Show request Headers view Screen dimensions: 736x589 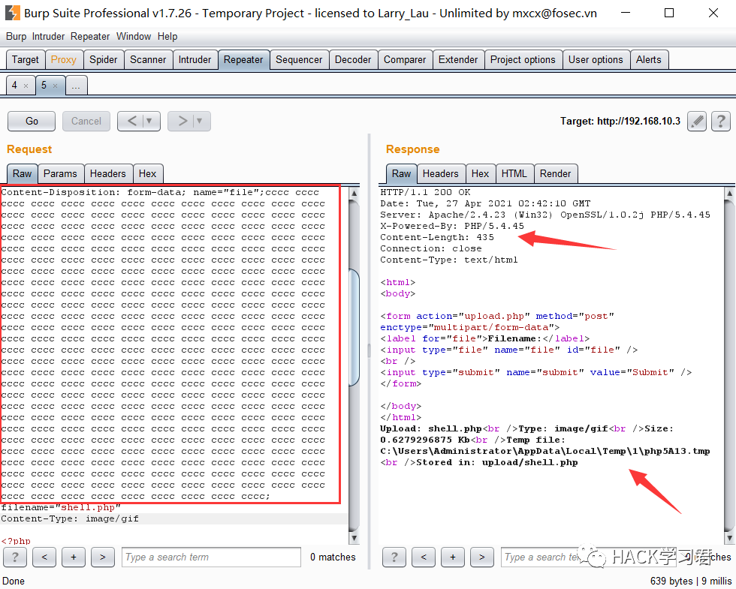click(x=108, y=174)
